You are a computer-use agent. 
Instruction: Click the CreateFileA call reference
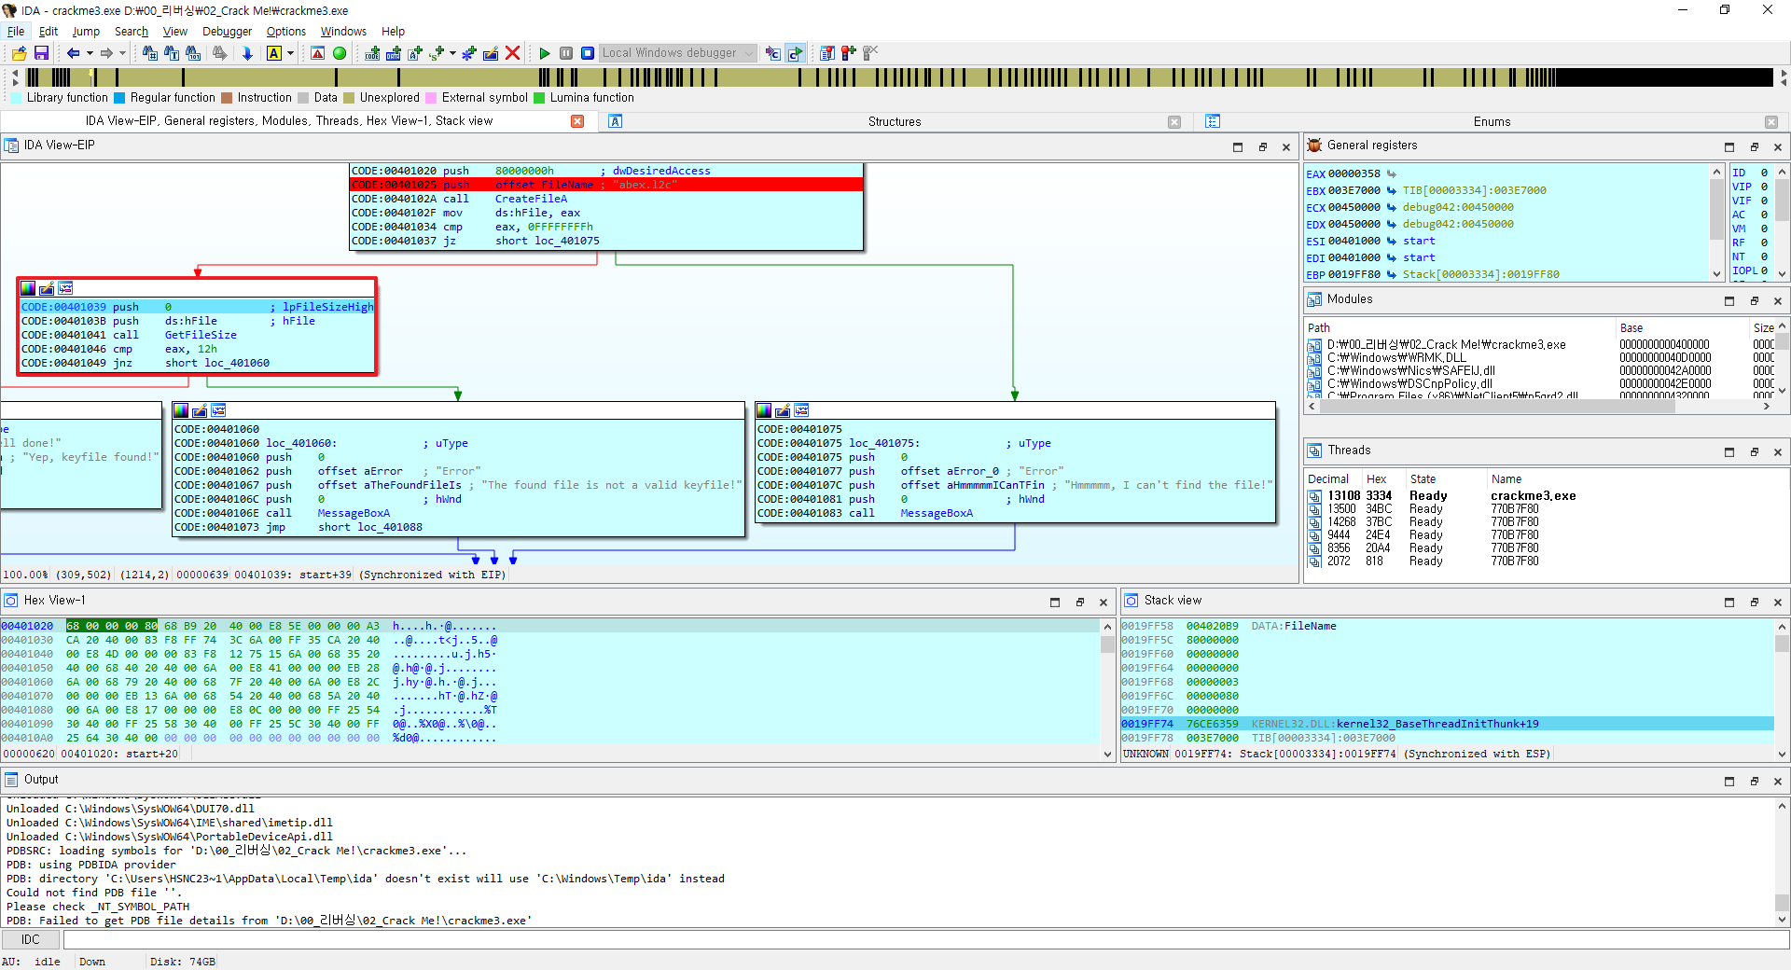[531, 199]
